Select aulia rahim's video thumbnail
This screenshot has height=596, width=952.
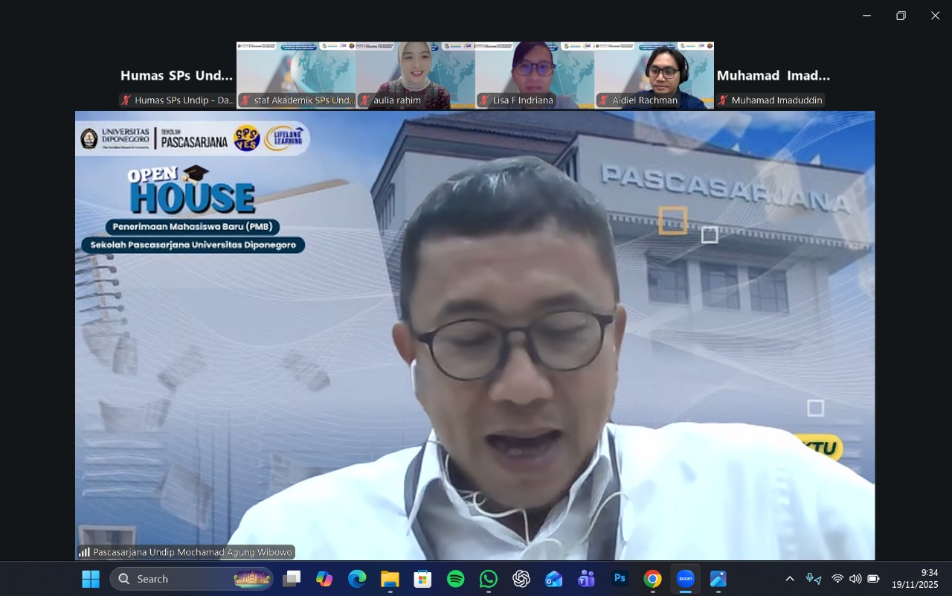415,75
